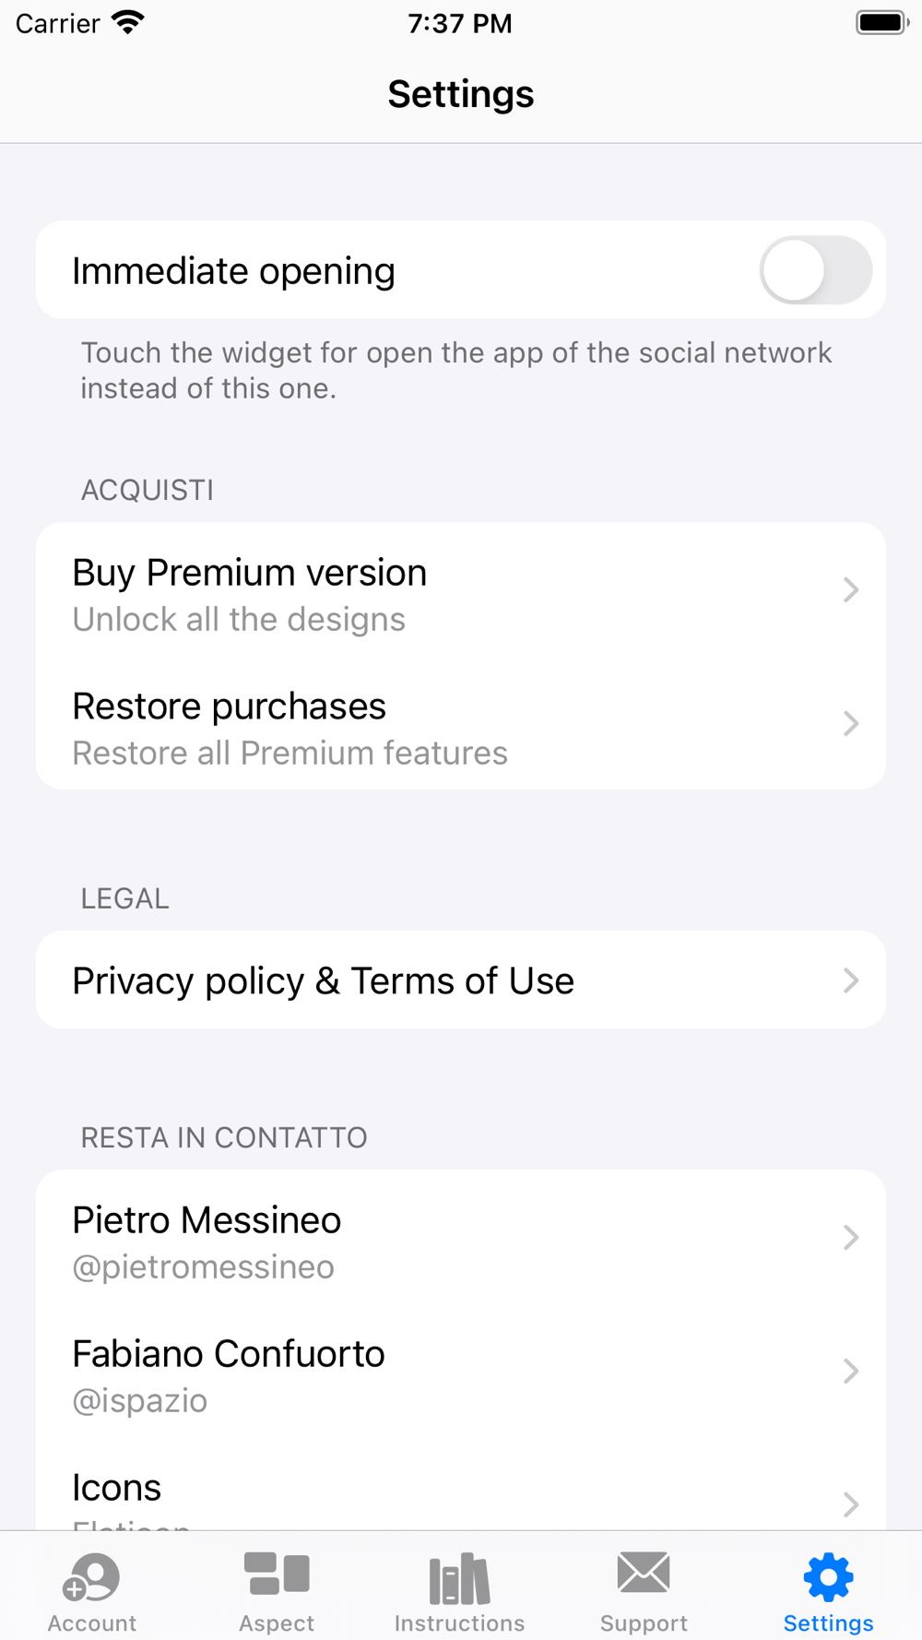922x1640 pixels.
Task: Tap the battery indicator icon
Action: point(881,22)
